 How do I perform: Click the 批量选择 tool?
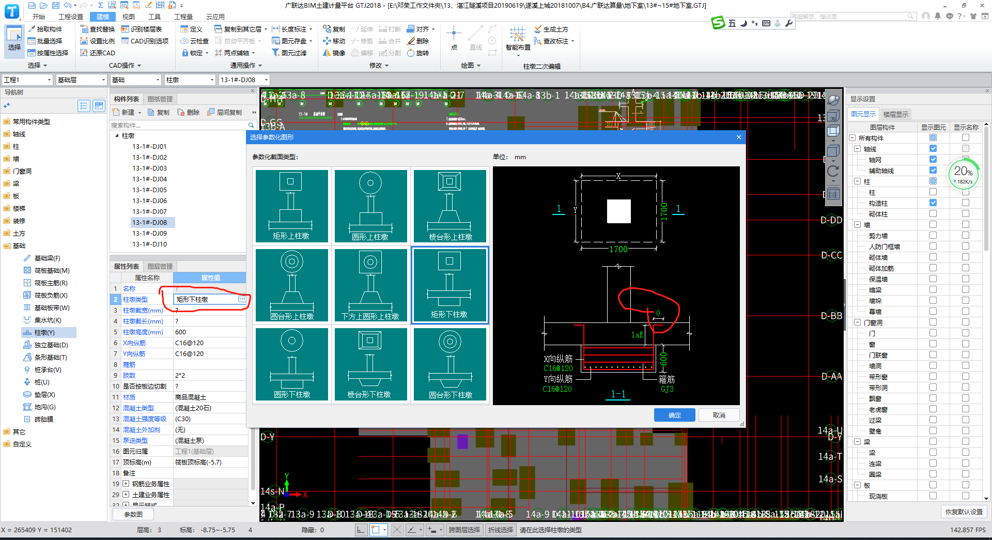[x=45, y=41]
